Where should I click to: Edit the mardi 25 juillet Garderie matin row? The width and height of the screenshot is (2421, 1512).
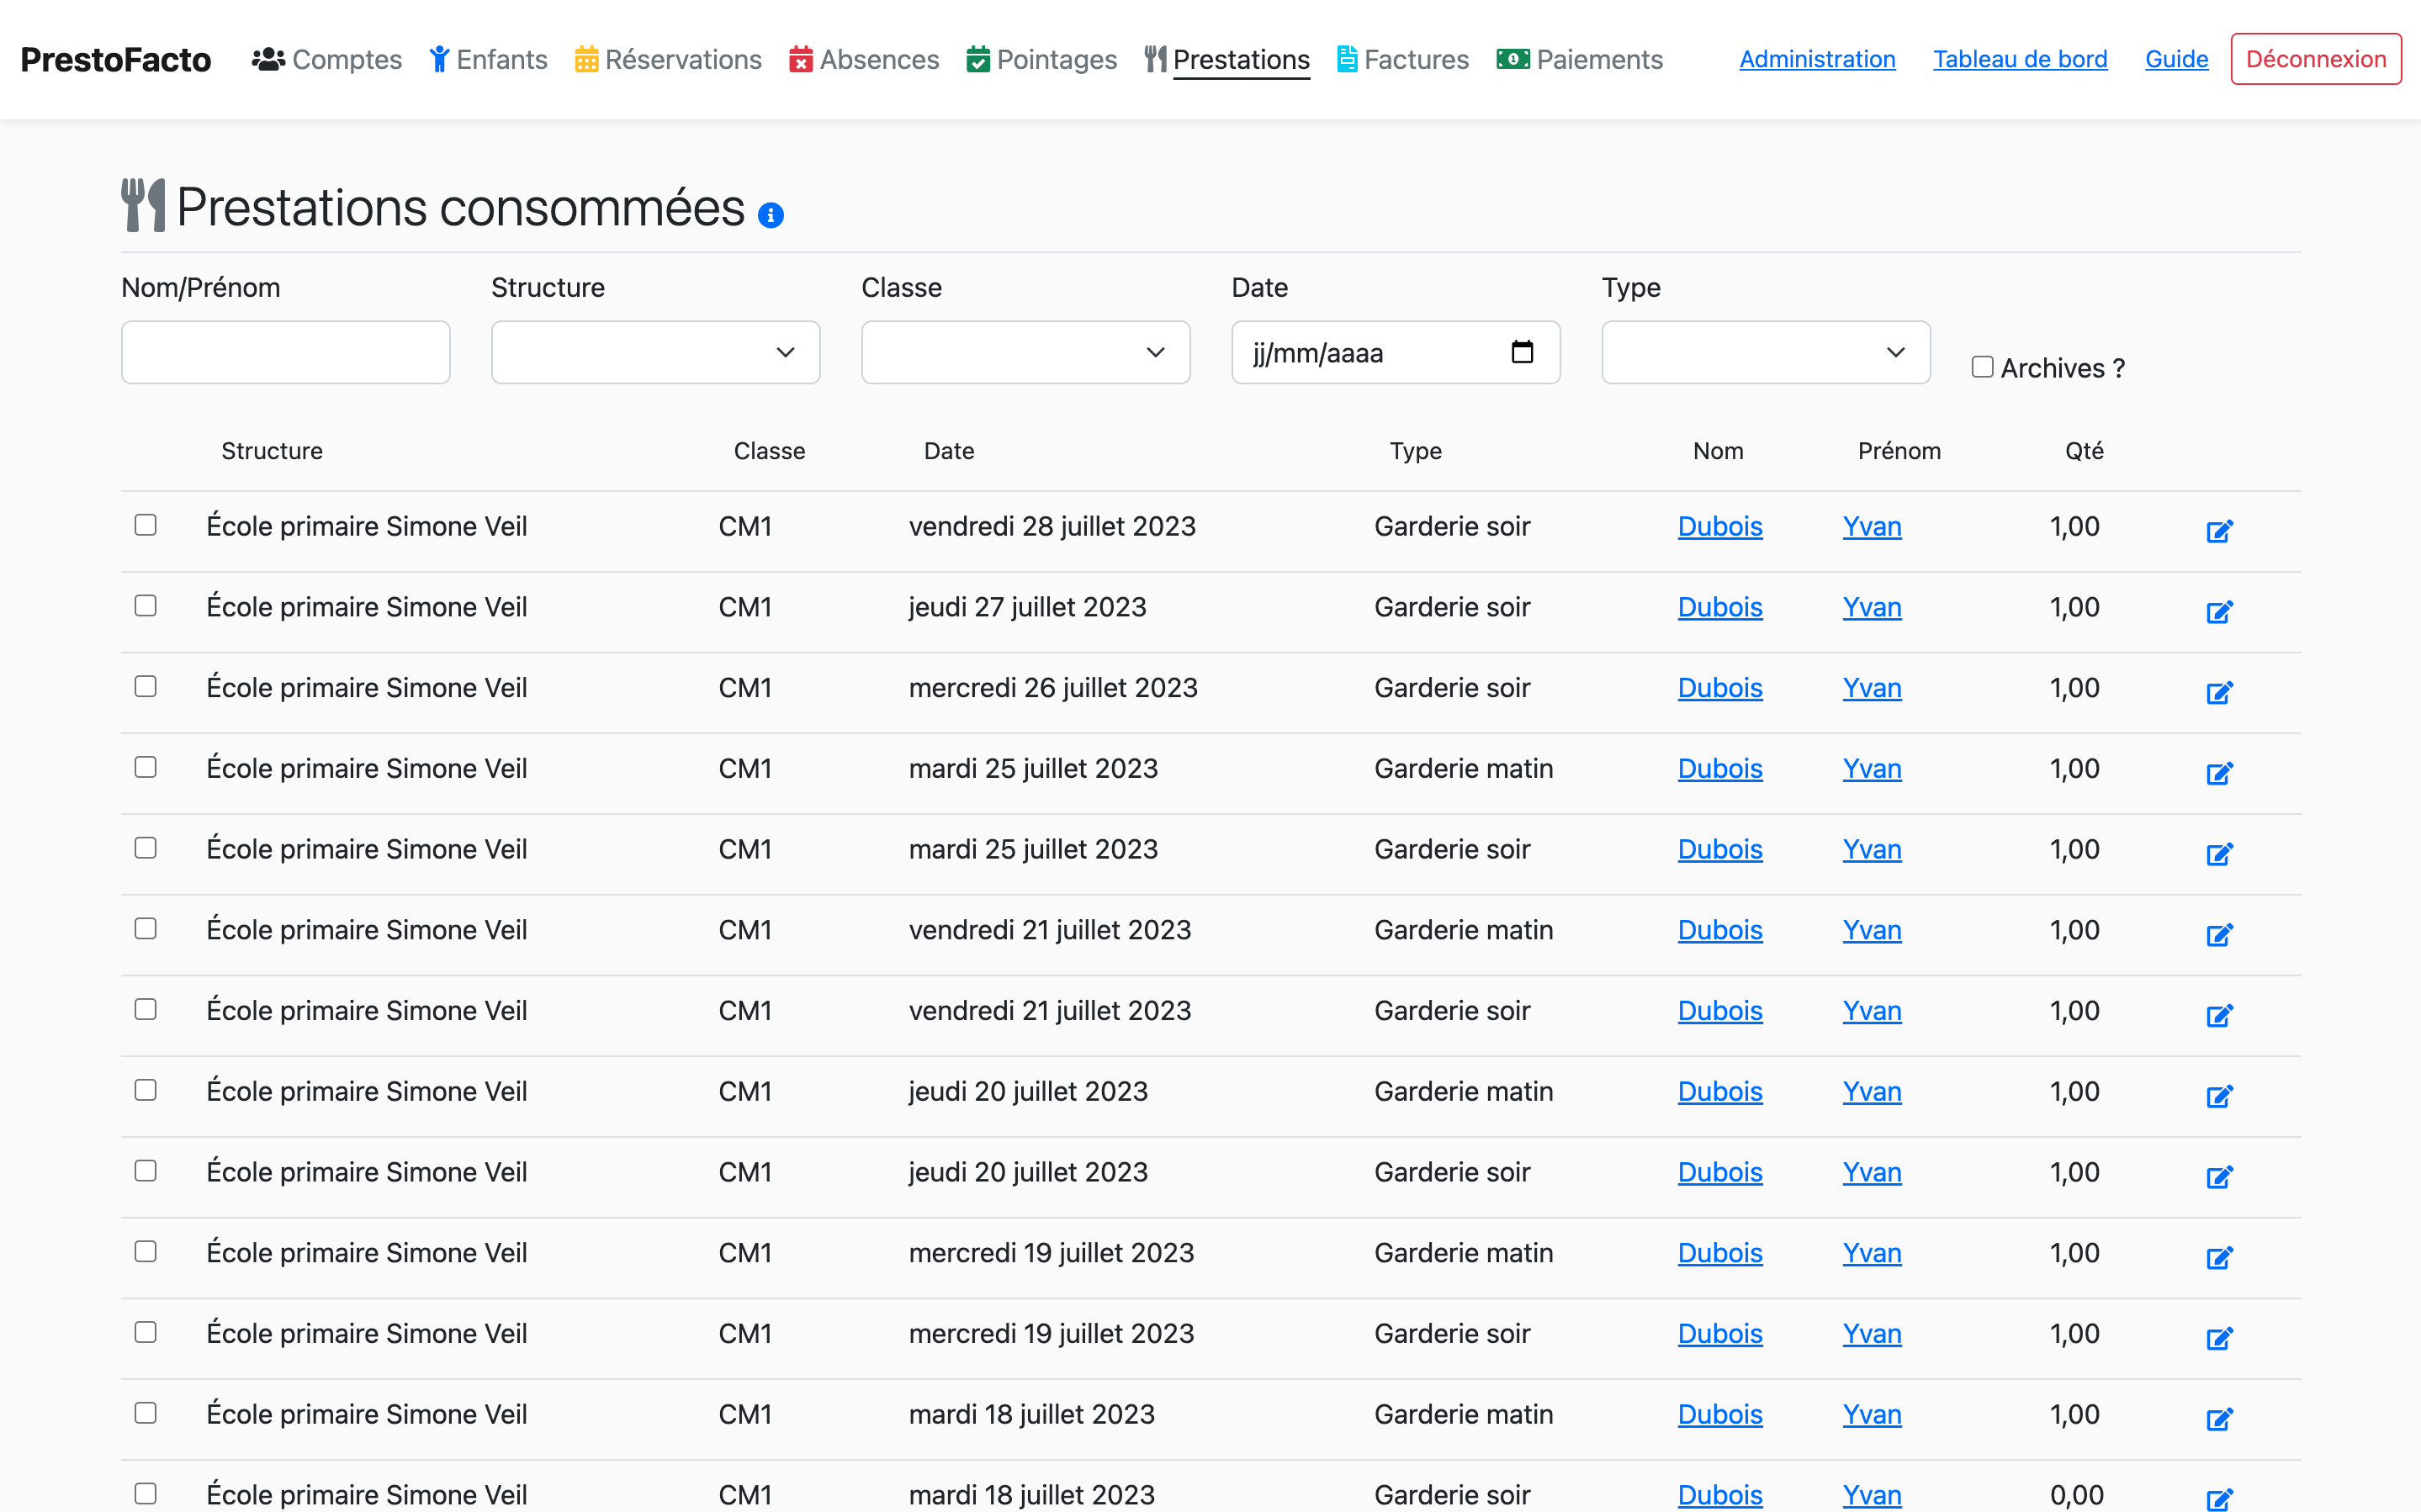point(2219,772)
